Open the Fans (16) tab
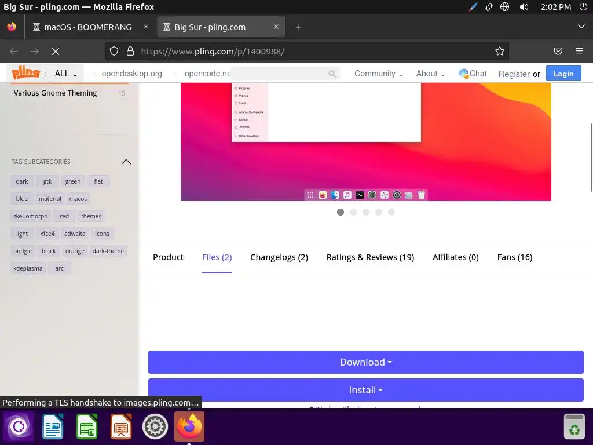Viewport: 593px width, 445px height. click(515, 257)
